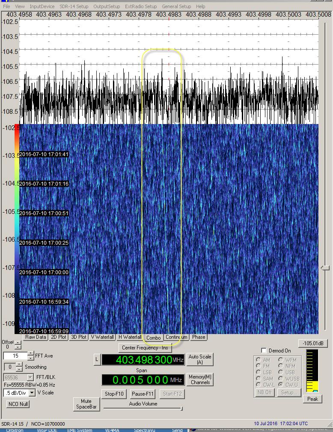Click the Peak button

(312, 399)
